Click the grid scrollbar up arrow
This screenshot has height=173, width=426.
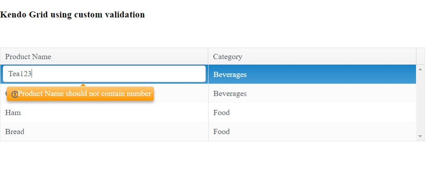coord(420,69)
